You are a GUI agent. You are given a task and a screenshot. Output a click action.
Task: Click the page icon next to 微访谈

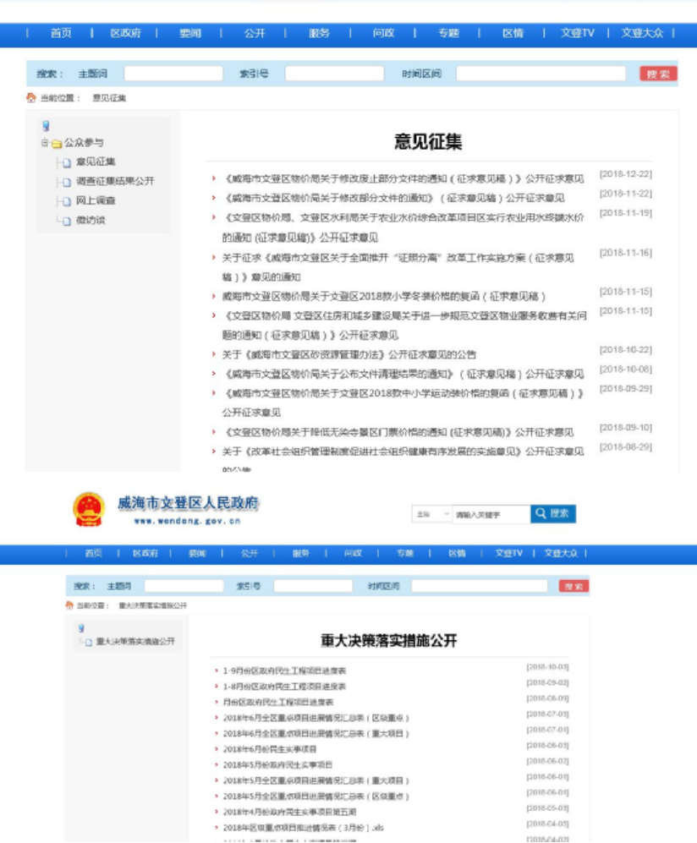66,221
